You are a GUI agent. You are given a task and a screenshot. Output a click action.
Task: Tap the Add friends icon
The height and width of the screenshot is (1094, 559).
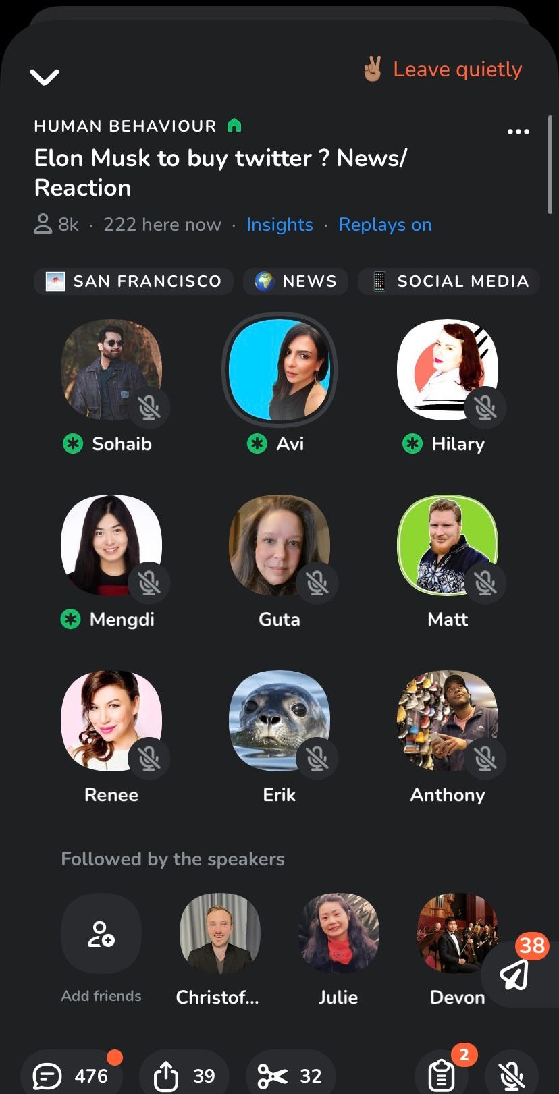[101, 933]
